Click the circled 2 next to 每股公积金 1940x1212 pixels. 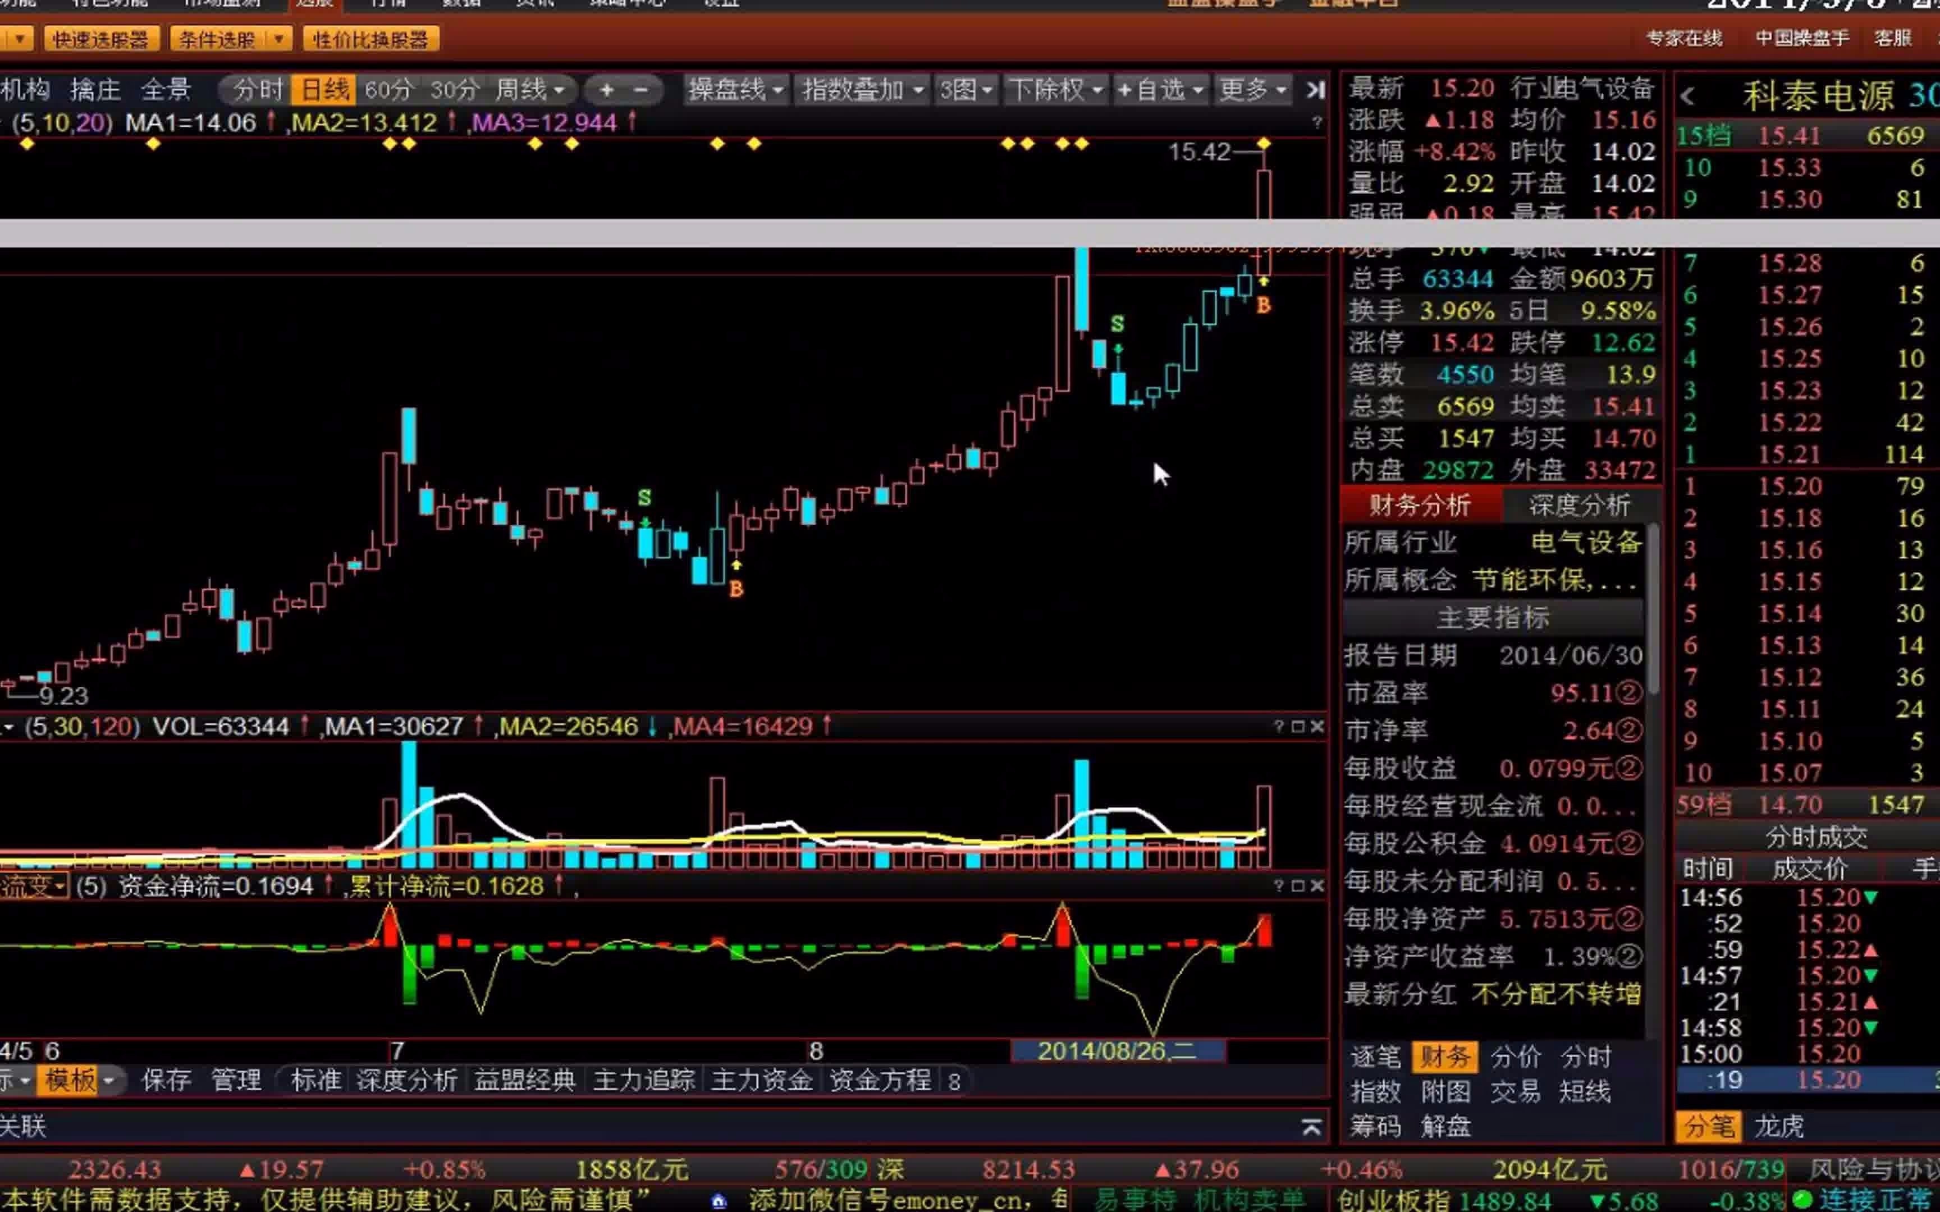click(x=1628, y=843)
